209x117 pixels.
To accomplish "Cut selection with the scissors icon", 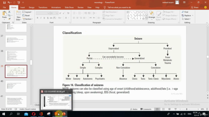I will pyautogui.click(x=9, y=12).
